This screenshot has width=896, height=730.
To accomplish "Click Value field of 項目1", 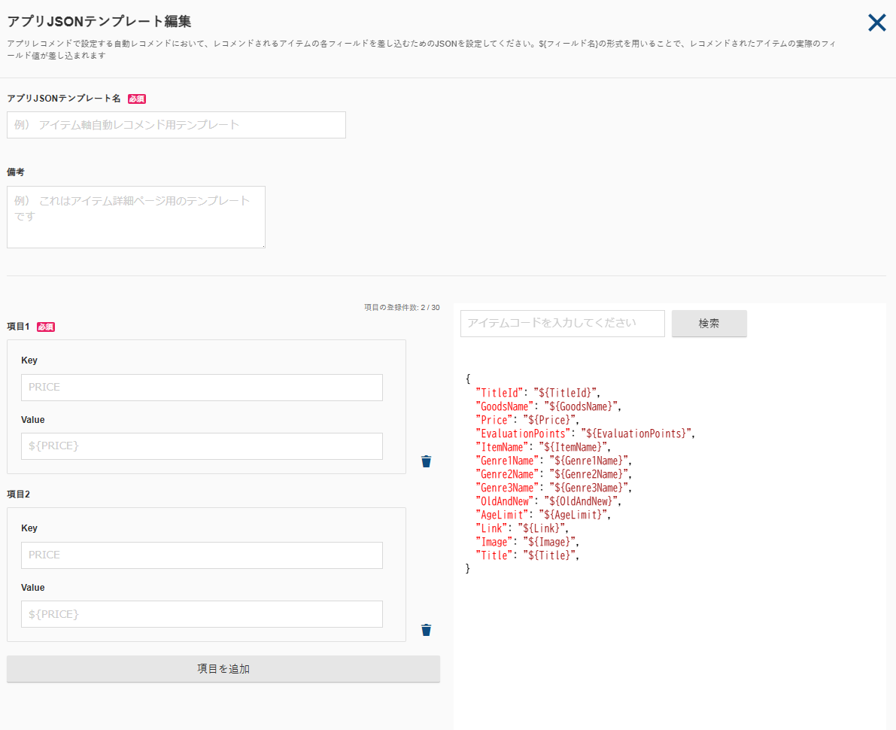I will coord(202,446).
